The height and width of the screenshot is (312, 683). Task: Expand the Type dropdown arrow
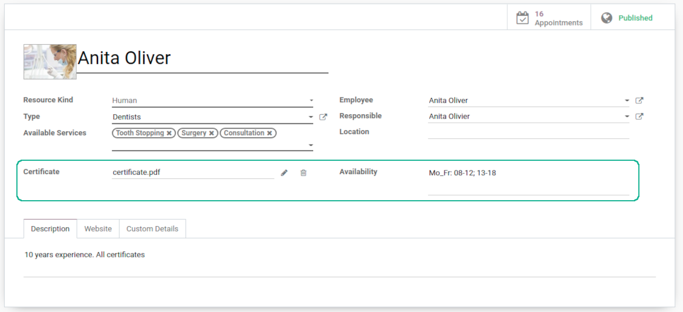coord(311,117)
